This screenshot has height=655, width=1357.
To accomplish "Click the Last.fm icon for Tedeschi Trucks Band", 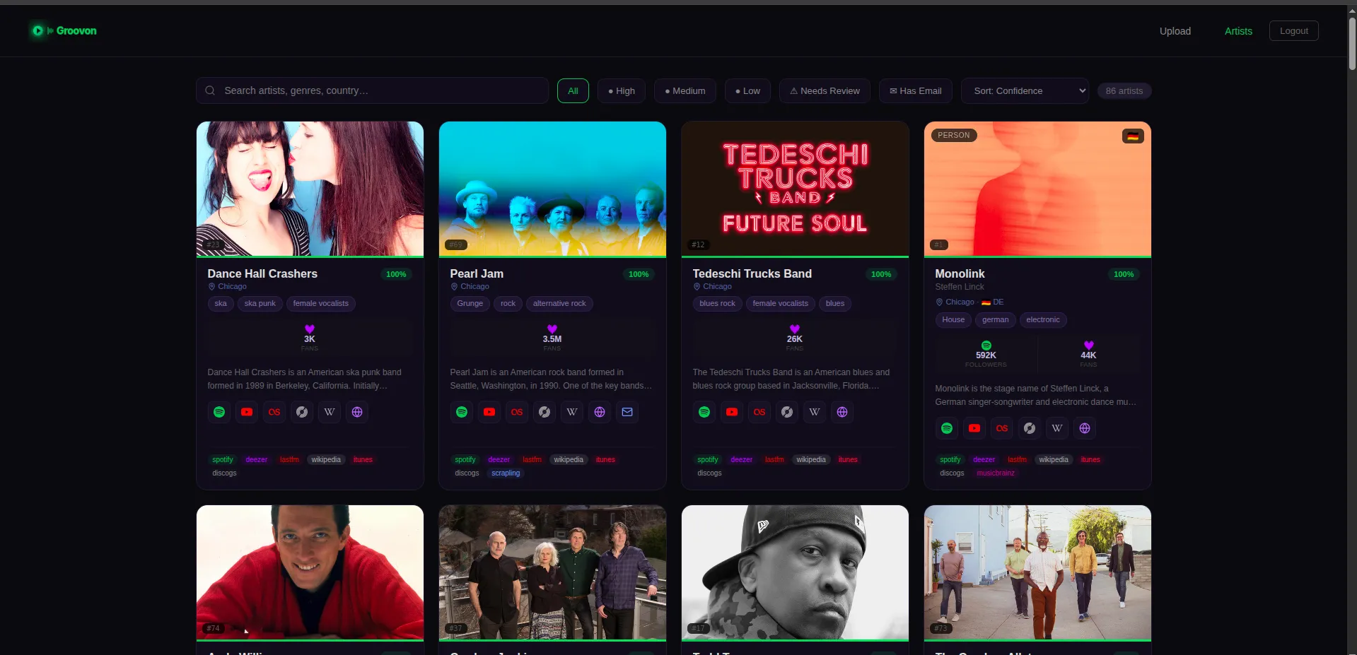I will 759,412.
